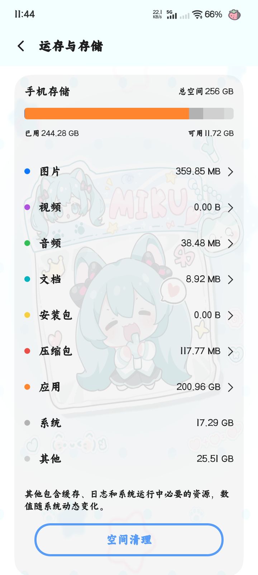This screenshot has width=258, height=575.
Task: Tap the 5G signal strength icon
Action: tap(172, 15)
